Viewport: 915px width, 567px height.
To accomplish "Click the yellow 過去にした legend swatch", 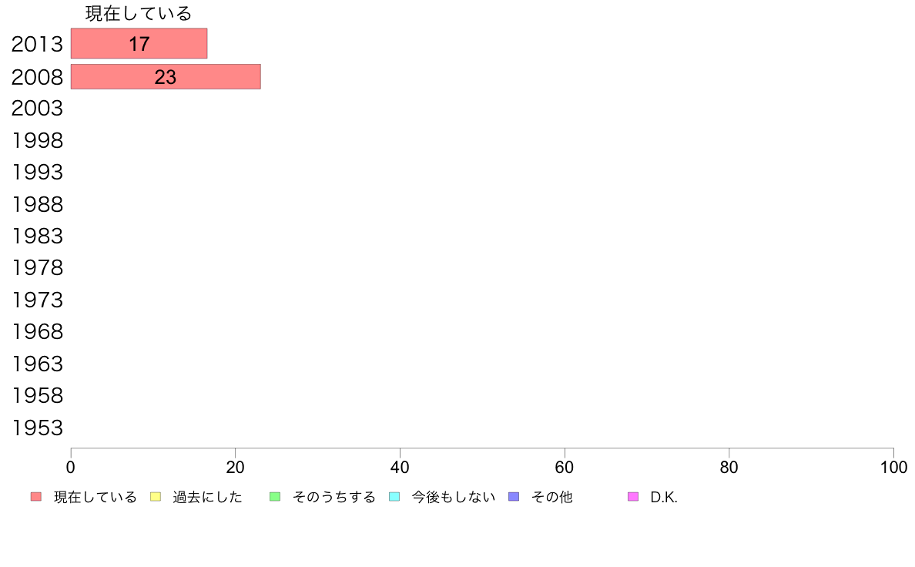I will 156,497.
